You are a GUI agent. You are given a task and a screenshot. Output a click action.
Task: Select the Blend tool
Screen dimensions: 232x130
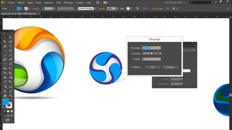tap(11, 82)
